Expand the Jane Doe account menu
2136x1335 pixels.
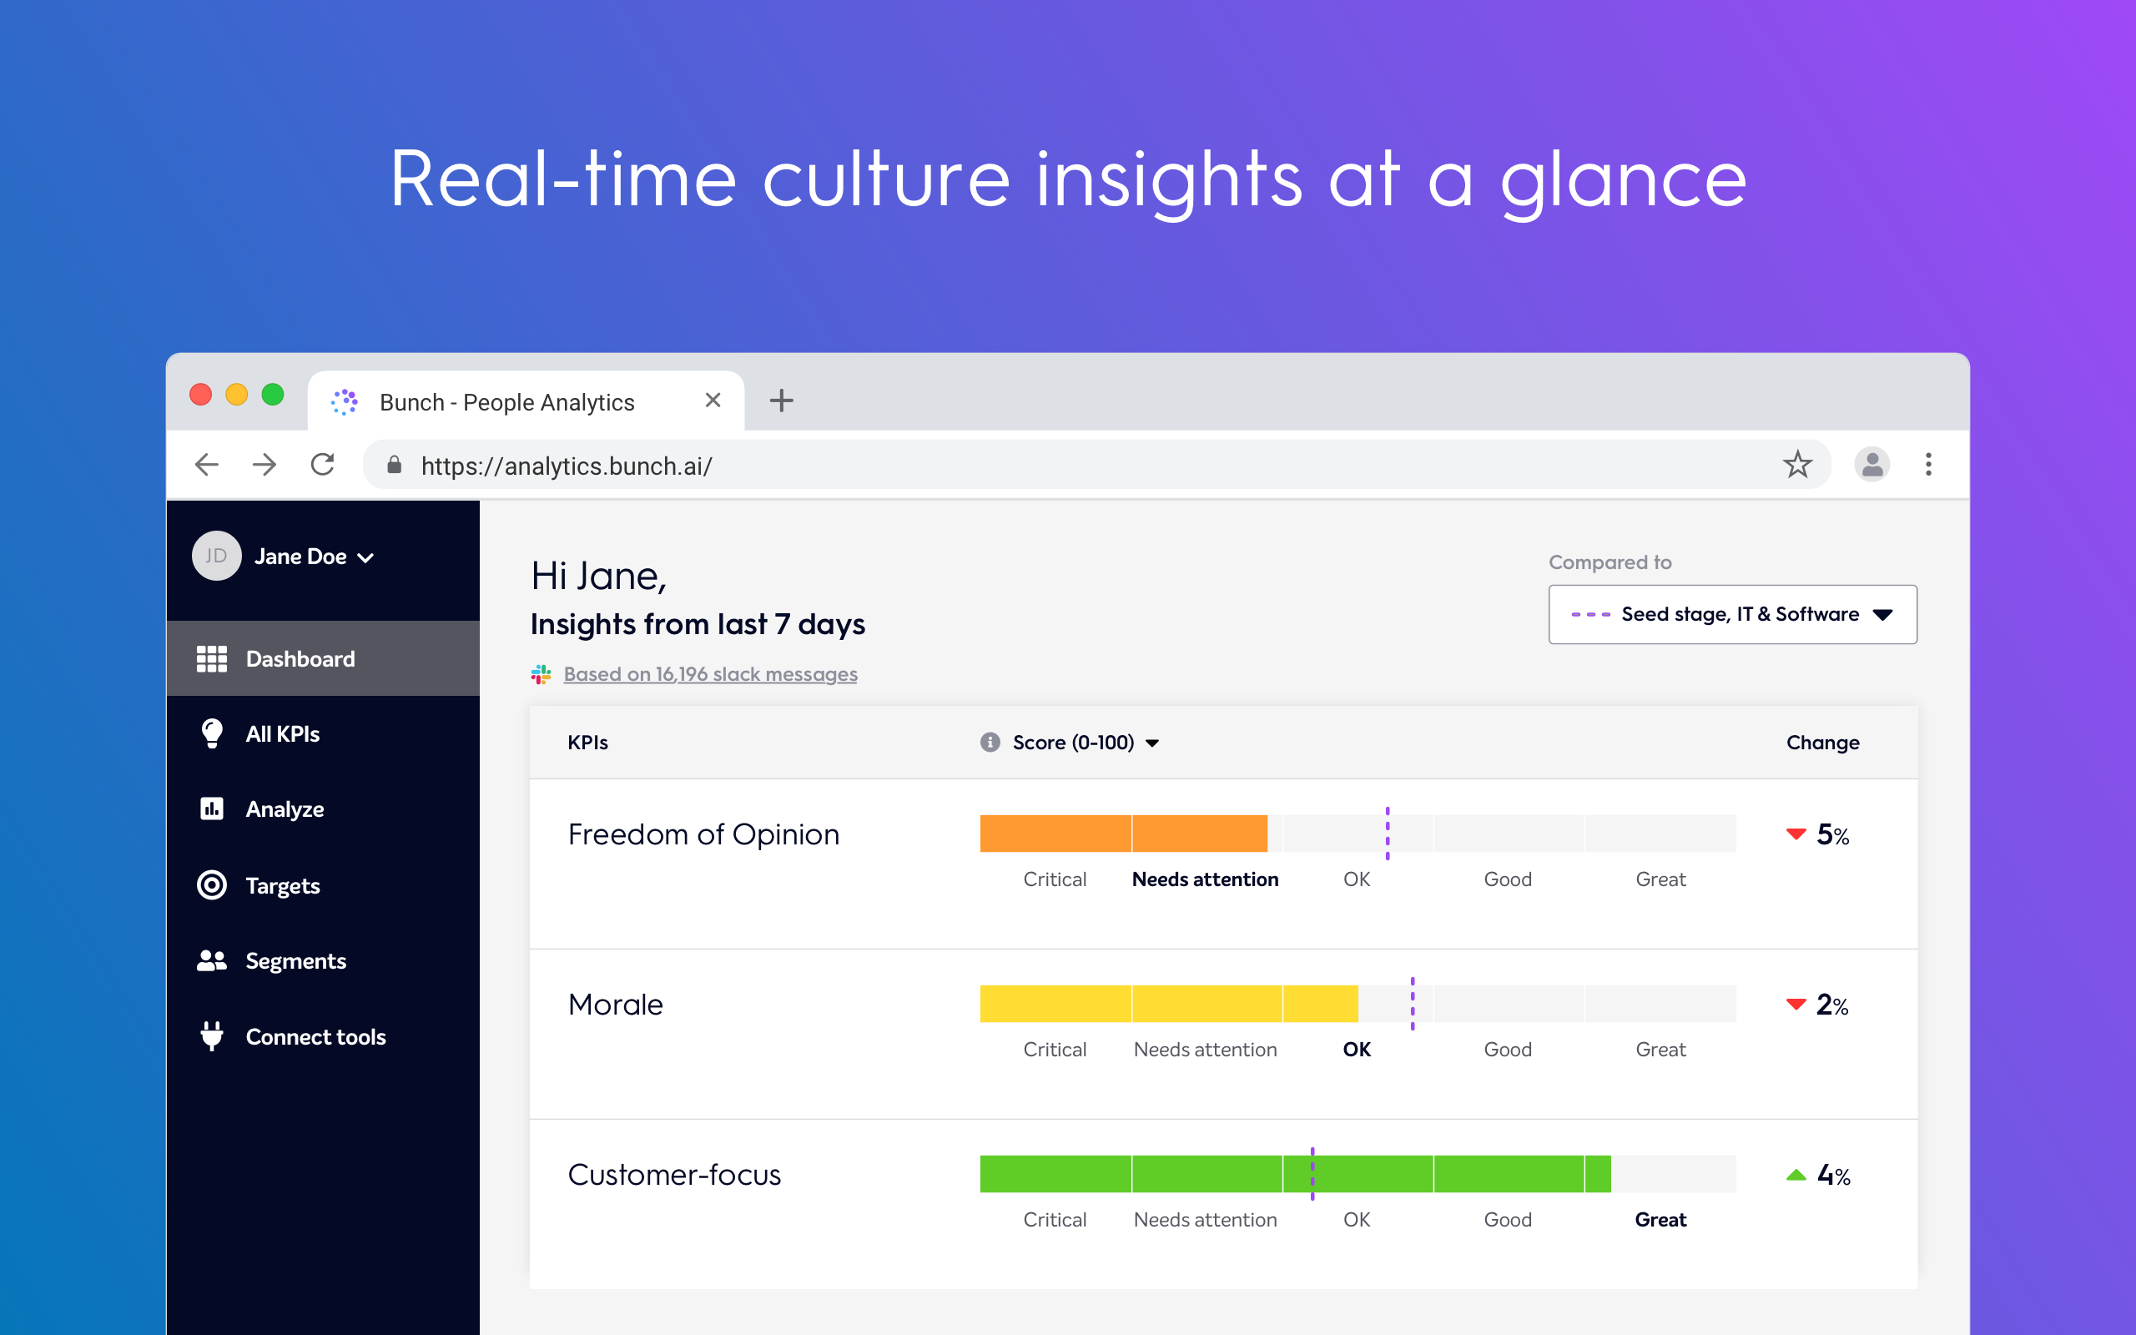(315, 557)
